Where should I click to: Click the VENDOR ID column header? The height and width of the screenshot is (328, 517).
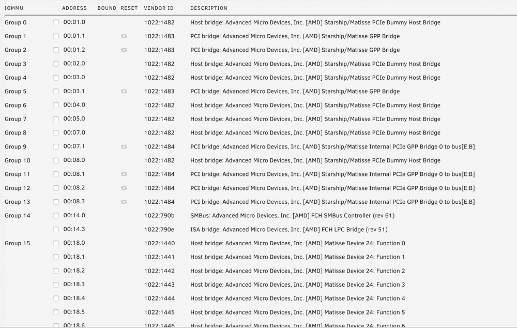[x=159, y=8]
